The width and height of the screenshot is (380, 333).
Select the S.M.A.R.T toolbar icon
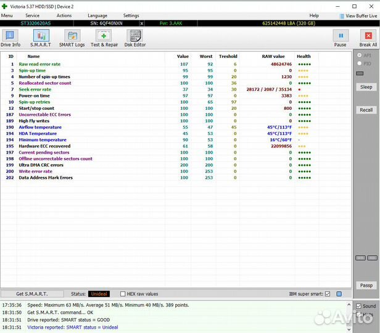[x=41, y=38]
